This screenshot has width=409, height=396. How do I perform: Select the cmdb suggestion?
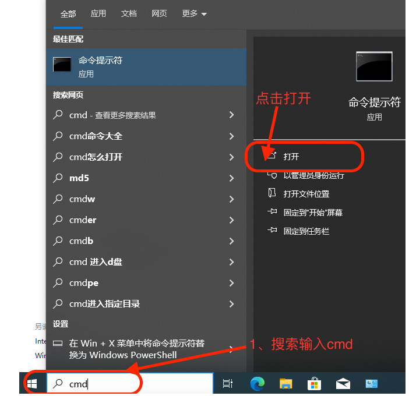(x=146, y=241)
